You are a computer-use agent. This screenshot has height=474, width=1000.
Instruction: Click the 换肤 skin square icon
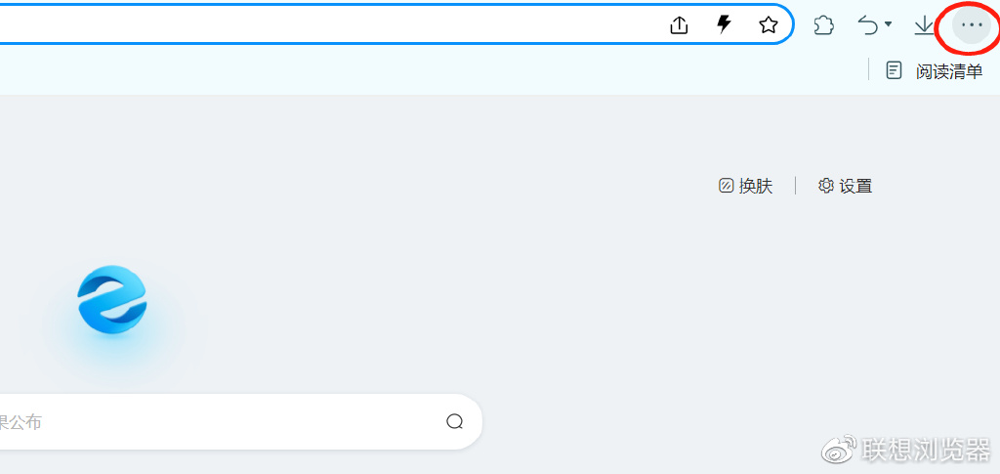click(726, 186)
